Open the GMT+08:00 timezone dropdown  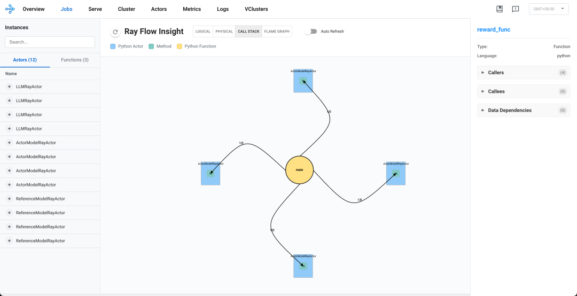click(x=549, y=9)
